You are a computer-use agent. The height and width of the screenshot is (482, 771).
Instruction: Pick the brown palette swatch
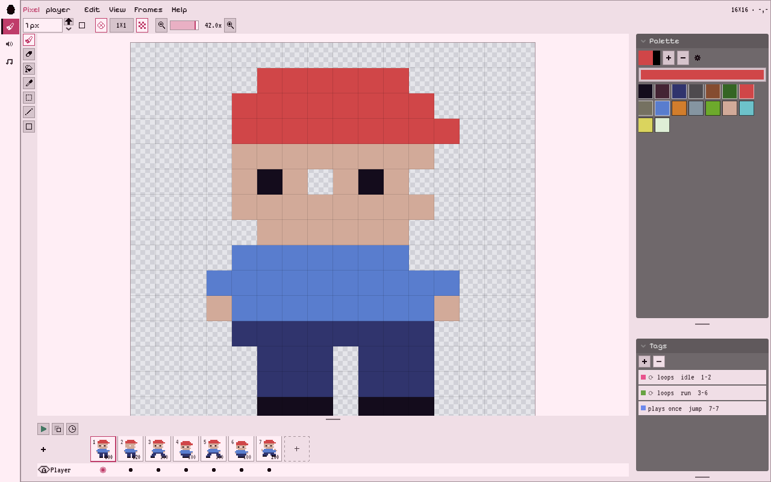pyautogui.click(x=713, y=92)
